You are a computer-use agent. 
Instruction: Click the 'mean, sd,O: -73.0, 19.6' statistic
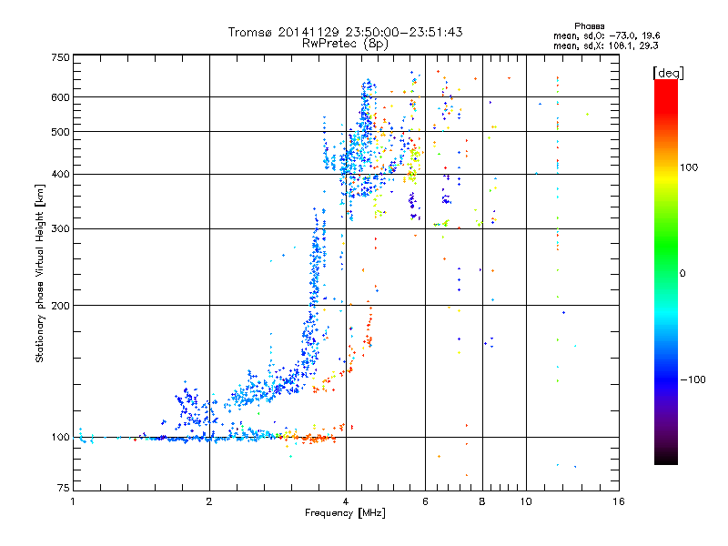coord(606,35)
